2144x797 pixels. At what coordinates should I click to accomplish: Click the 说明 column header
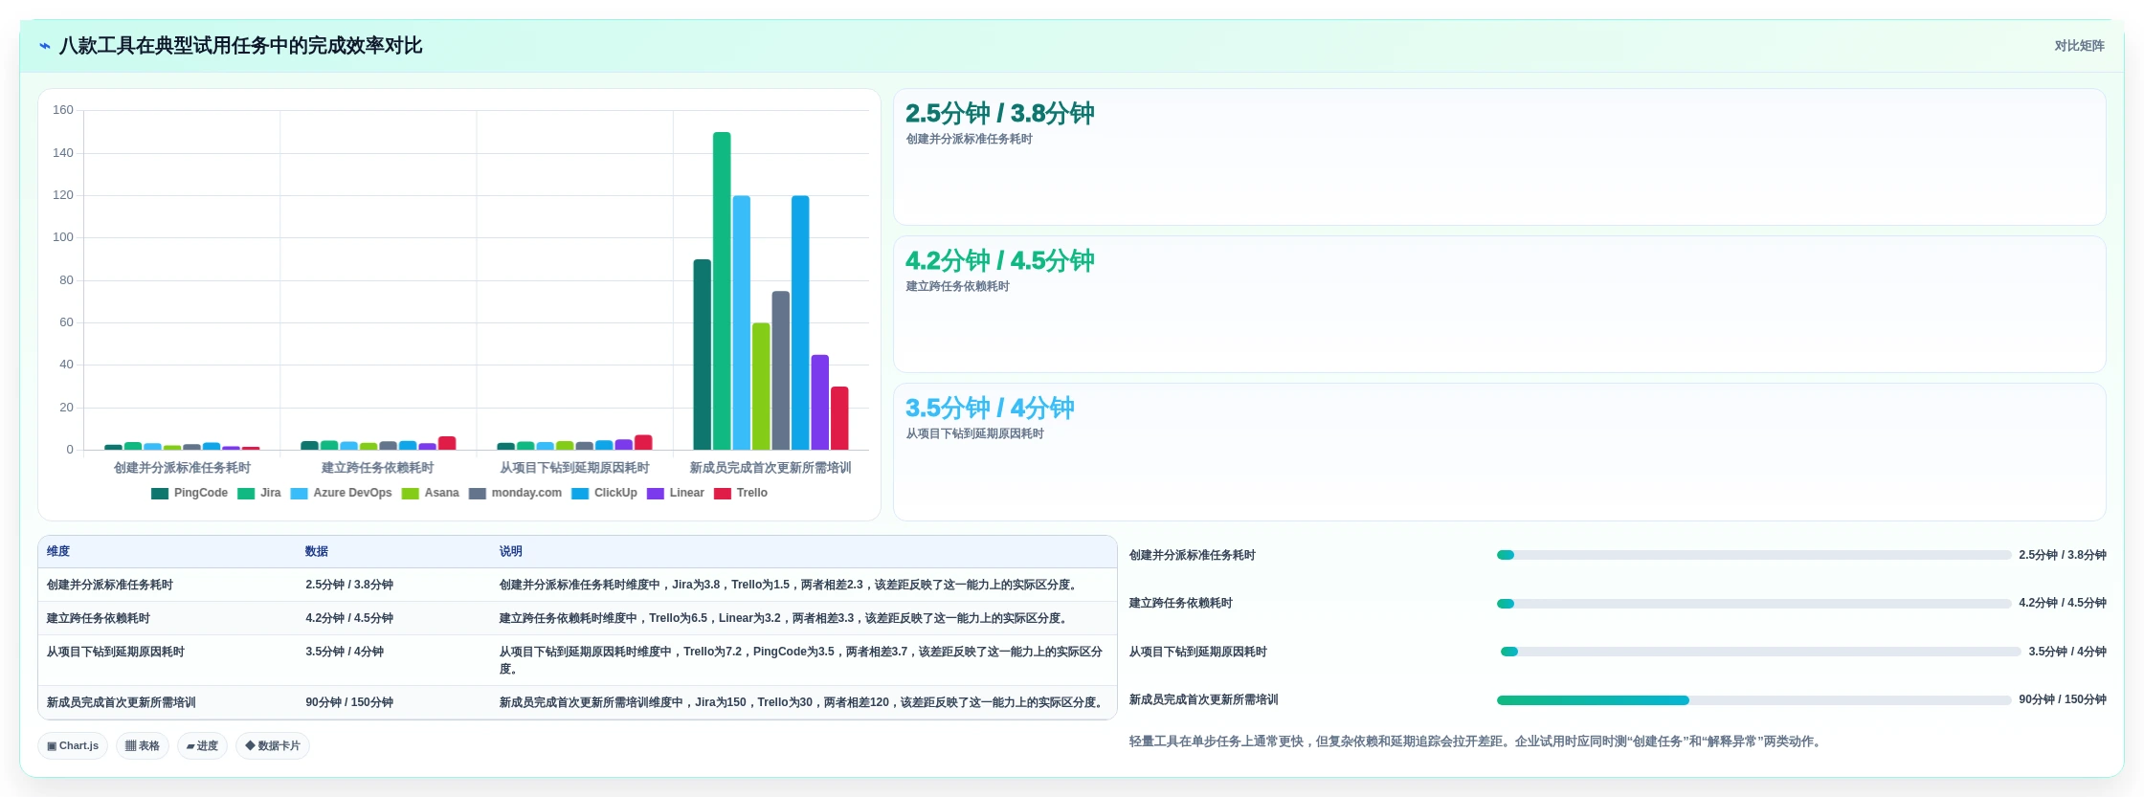pos(510,552)
